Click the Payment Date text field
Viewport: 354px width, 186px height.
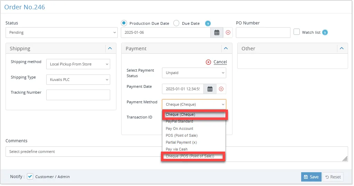coord(183,89)
